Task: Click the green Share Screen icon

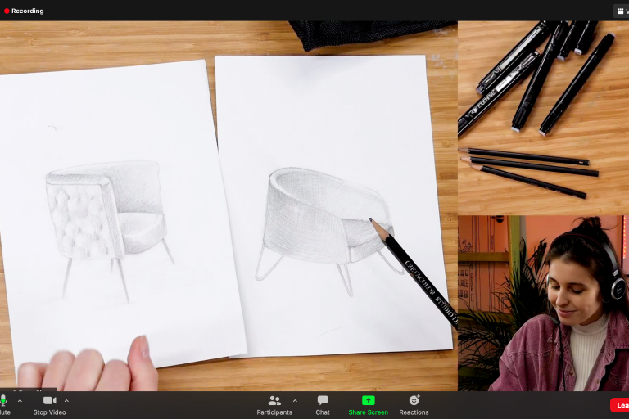Action: 368,400
